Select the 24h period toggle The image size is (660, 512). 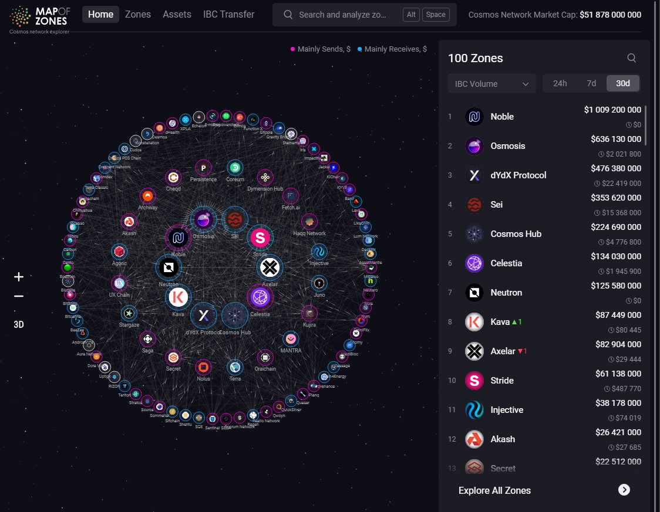coord(560,83)
